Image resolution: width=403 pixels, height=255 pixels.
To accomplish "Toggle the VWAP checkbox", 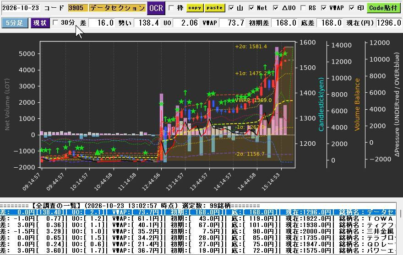I will click(x=324, y=8).
